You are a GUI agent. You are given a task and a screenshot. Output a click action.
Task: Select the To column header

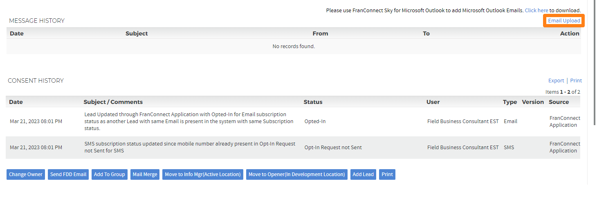tap(426, 33)
